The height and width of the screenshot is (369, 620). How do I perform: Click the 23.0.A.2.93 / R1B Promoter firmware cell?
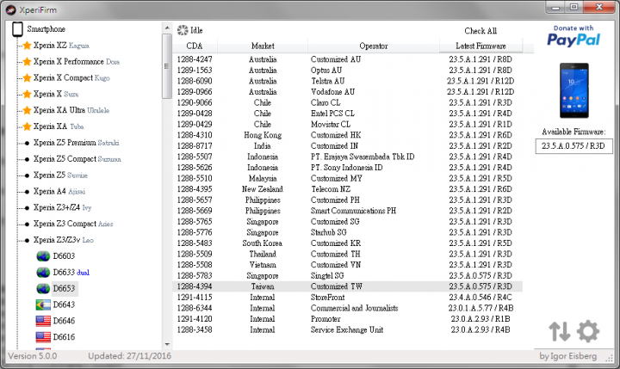click(x=480, y=319)
